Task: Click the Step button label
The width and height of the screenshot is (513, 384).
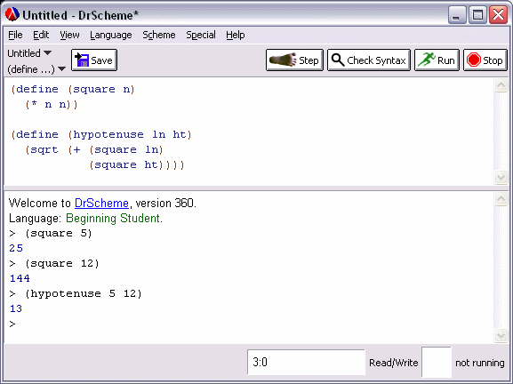Action: click(x=309, y=60)
